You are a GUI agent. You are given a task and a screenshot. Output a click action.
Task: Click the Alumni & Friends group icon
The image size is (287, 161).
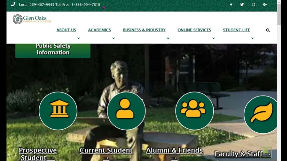coord(194,111)
